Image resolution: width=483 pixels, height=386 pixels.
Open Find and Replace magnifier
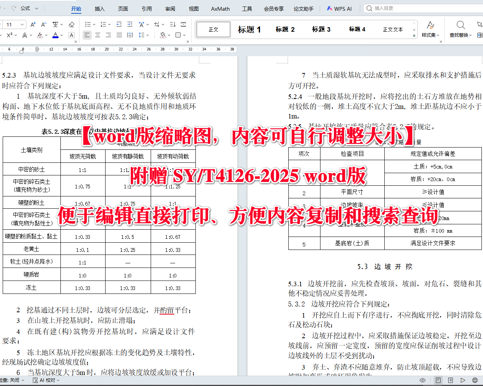point(460,25)
